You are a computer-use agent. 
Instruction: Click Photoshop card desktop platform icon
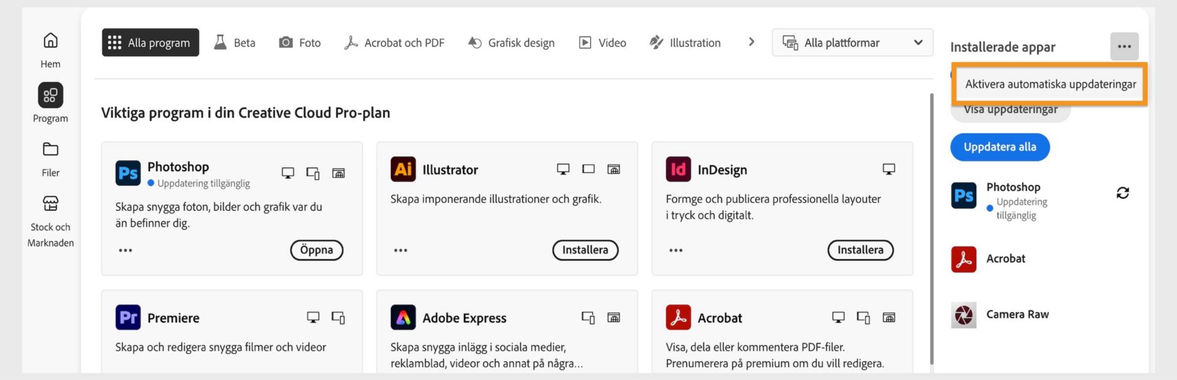click(x=288, y=173)
